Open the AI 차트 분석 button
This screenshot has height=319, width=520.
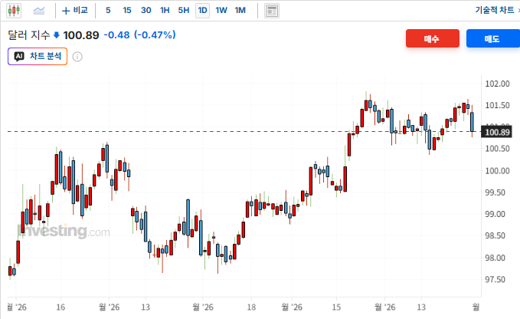(38, 57)
